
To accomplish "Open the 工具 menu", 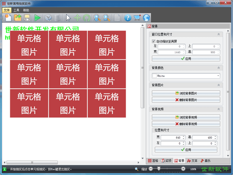I will click(16, 10).
